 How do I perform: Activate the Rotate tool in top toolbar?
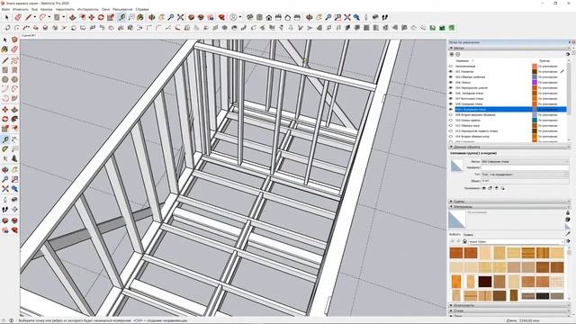coord(101,17)
